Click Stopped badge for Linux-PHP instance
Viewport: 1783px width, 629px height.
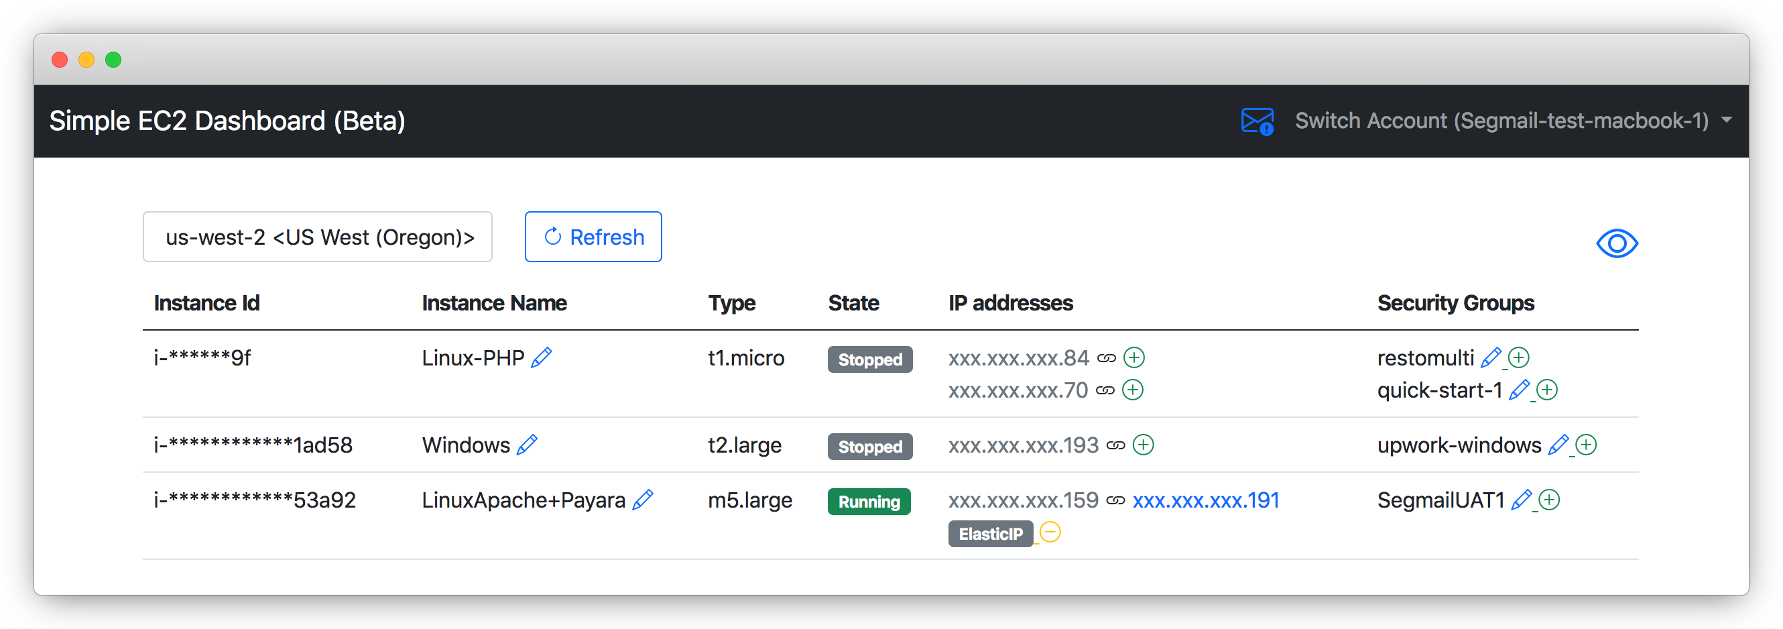click(869, 359)
